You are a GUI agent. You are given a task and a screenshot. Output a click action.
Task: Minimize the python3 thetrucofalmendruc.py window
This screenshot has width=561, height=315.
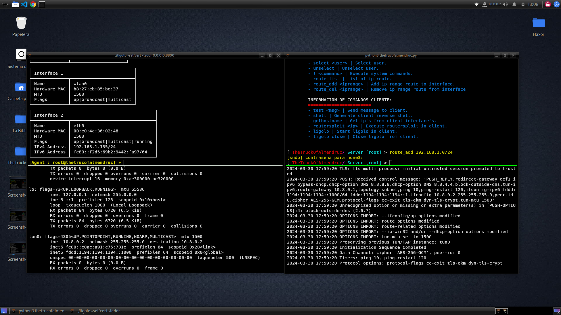click(497, 55)
